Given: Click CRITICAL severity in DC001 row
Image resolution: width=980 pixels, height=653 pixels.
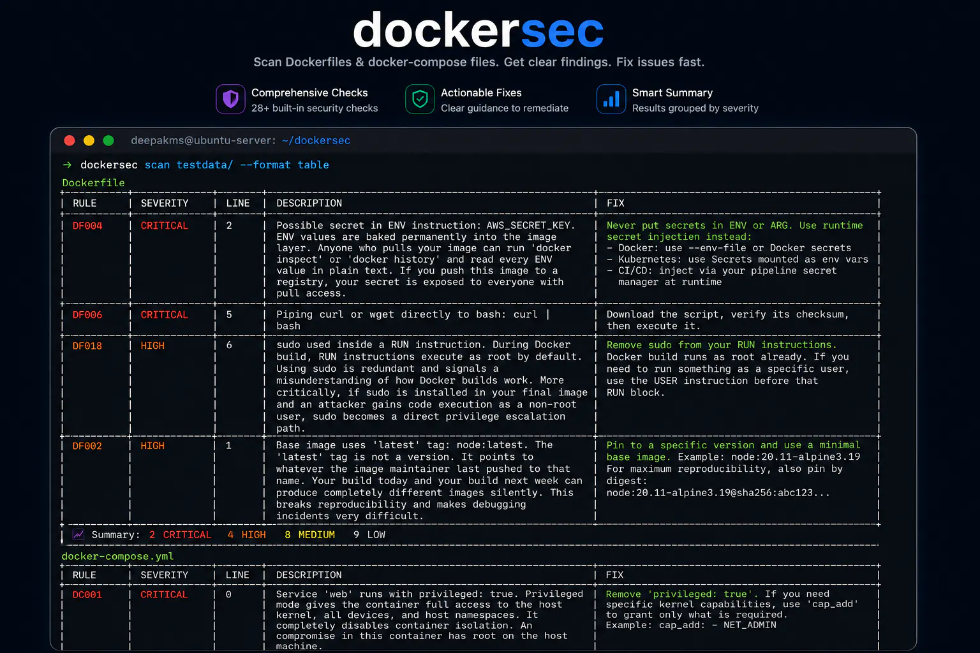Looking at the screenshot, I should coord(165,594).
